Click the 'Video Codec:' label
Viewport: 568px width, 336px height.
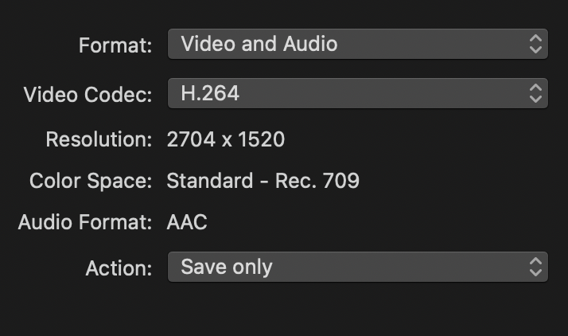pos(88,96)
